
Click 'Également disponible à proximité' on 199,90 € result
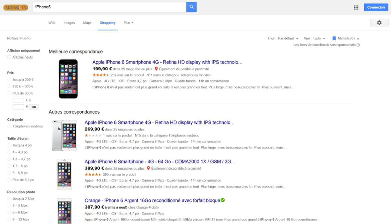click(x=184, y=69)
